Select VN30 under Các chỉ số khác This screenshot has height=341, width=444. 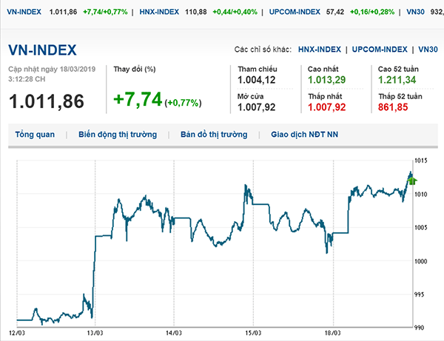click(428, 50)
